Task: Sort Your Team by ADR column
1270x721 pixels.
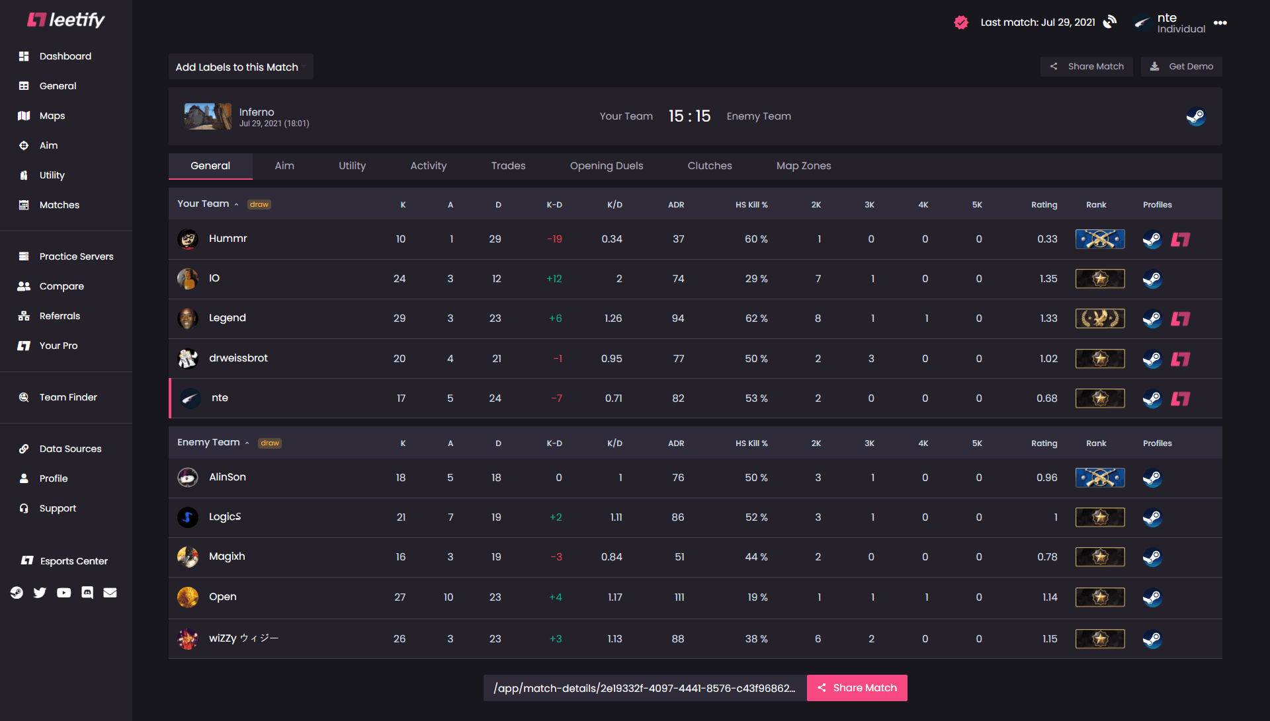Action: coord(675,205)
